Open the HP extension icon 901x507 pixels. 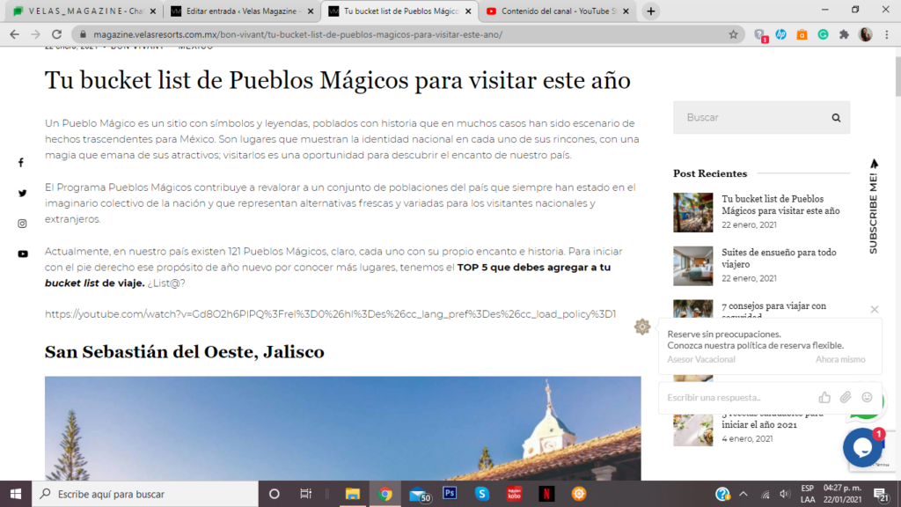coord(781,34)
